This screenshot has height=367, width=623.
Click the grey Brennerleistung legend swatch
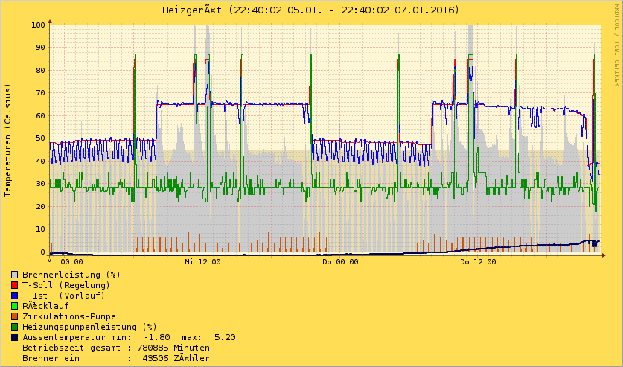(x=15, y=275)
